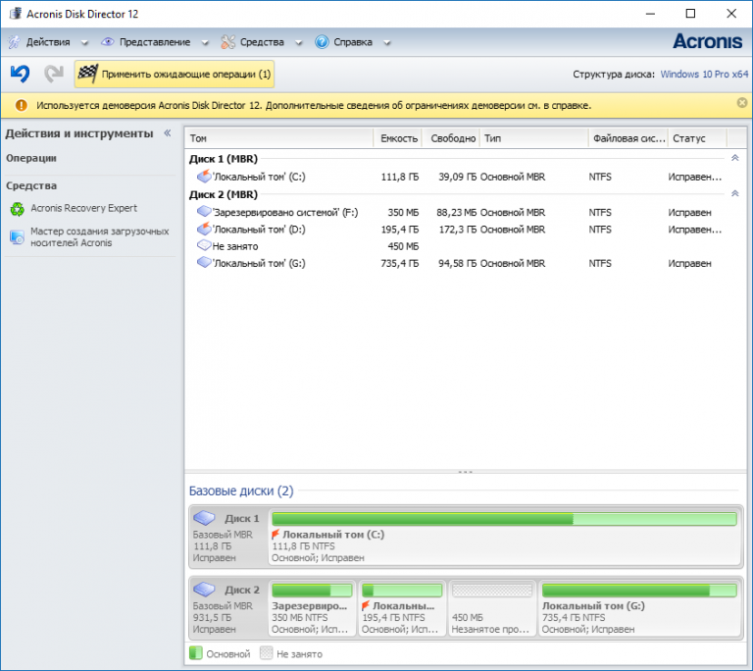Collapse the Диск 2 (MBR) group
The height and width of the screenshot is (671, 753).
pos(734,193)
